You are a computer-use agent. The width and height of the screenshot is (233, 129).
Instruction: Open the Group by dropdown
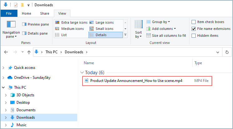[x=160, y=22]
